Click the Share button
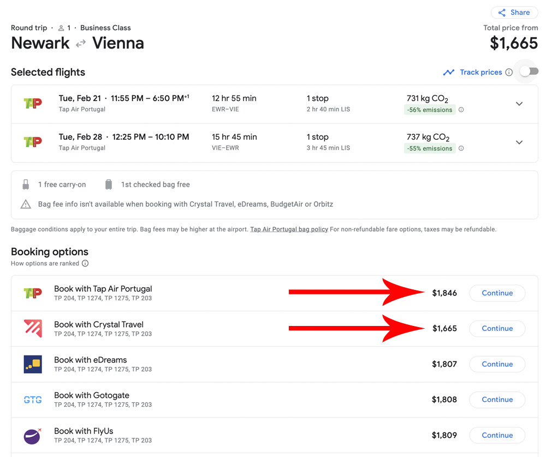The image size is (546, 457). pos(514,13)
